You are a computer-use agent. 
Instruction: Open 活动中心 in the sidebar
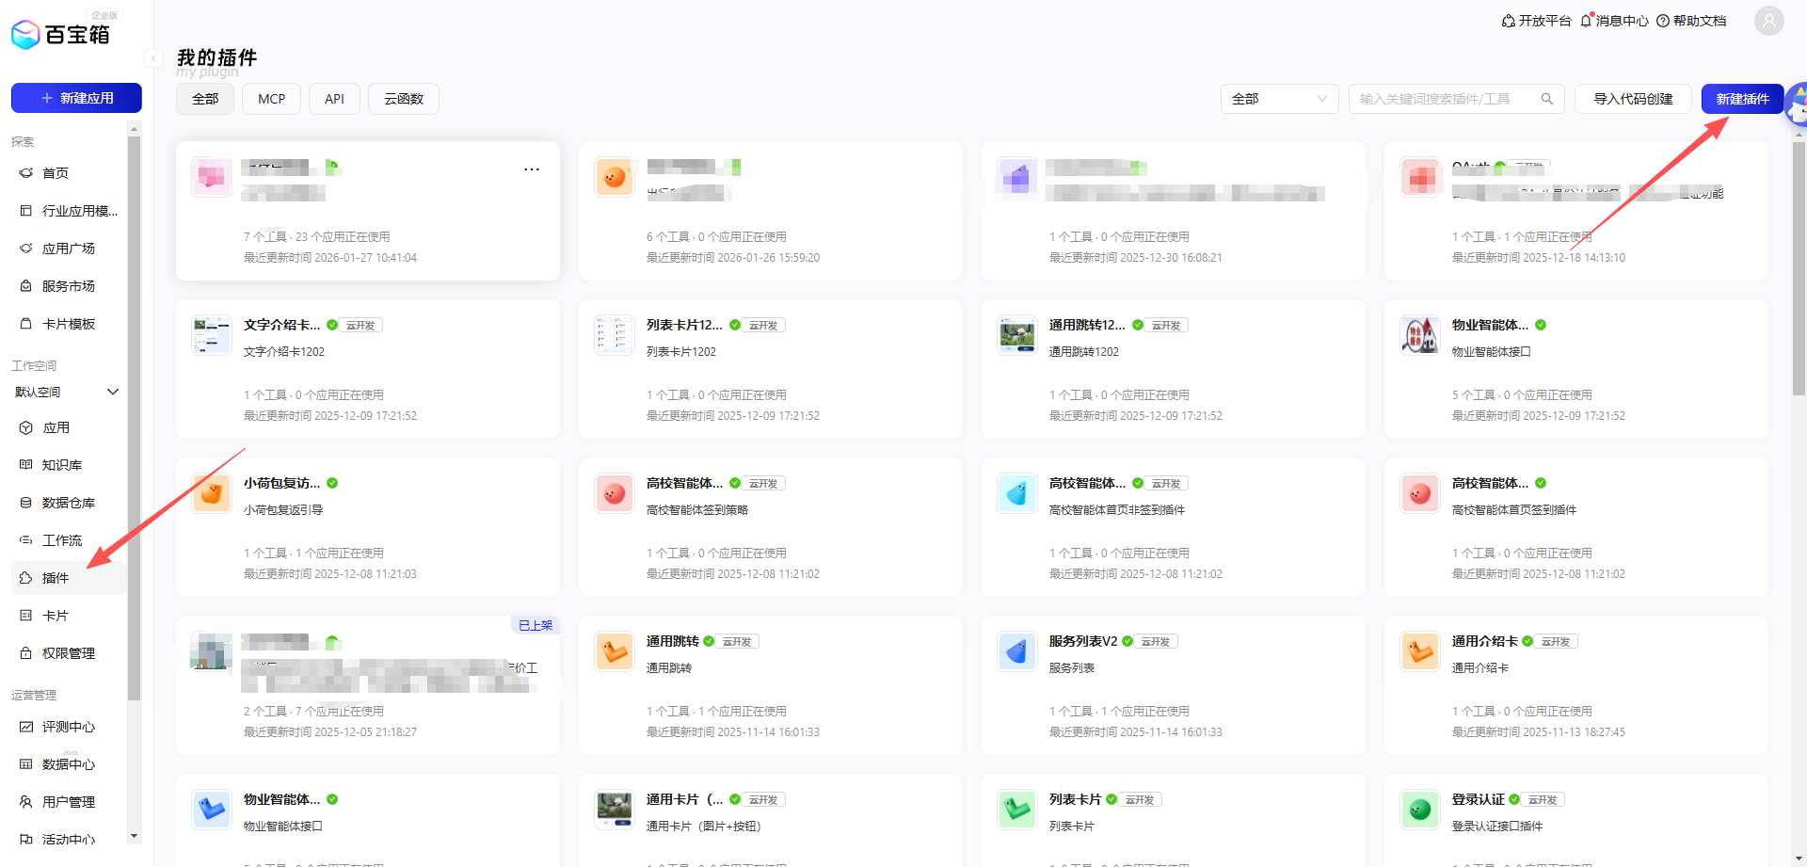(x=69, y=839)
